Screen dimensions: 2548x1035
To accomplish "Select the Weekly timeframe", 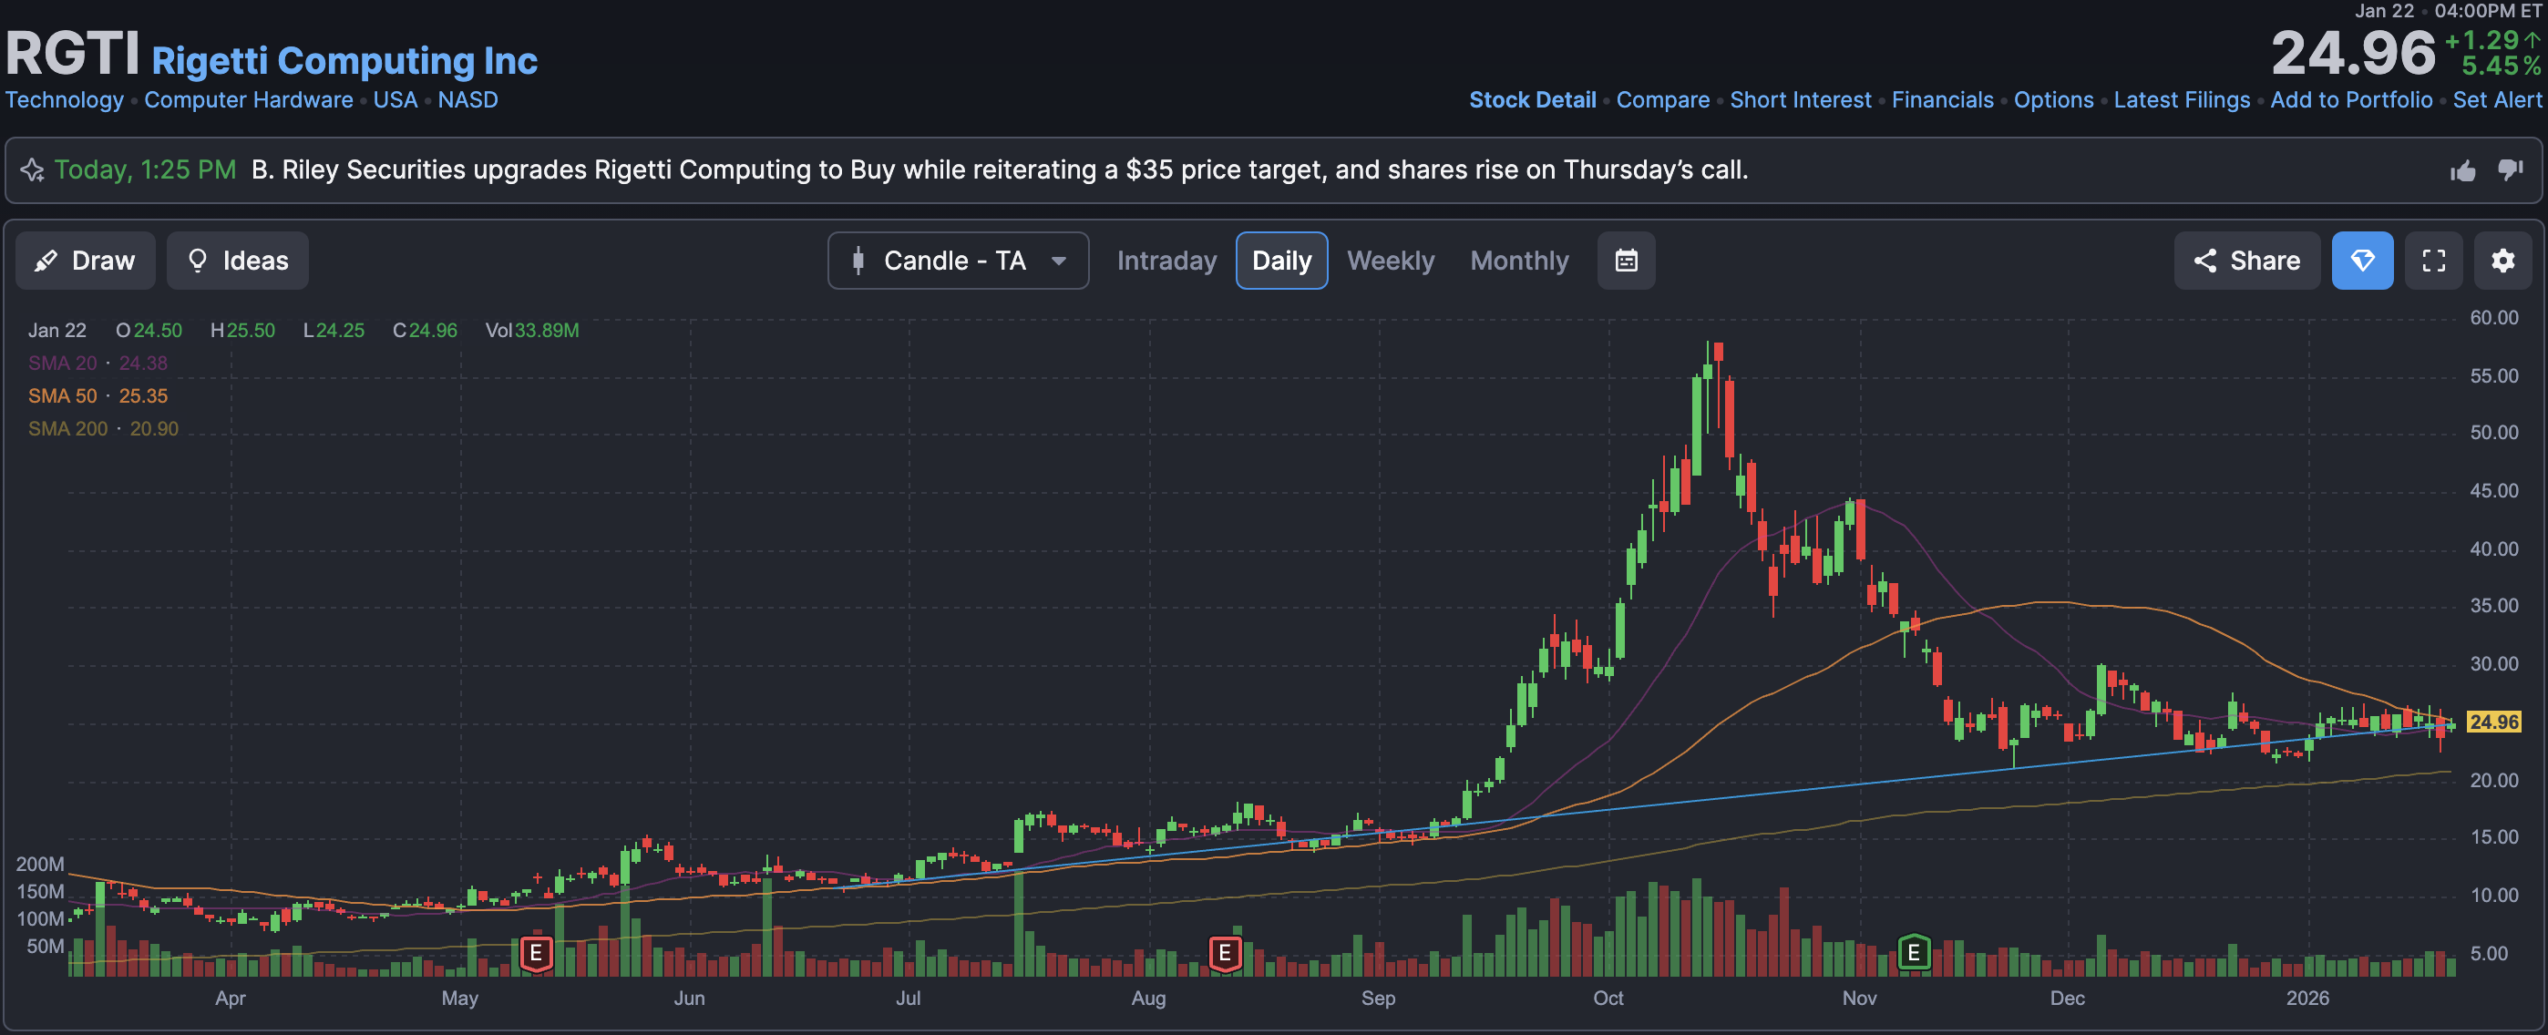I will (x=1390, y=261).
